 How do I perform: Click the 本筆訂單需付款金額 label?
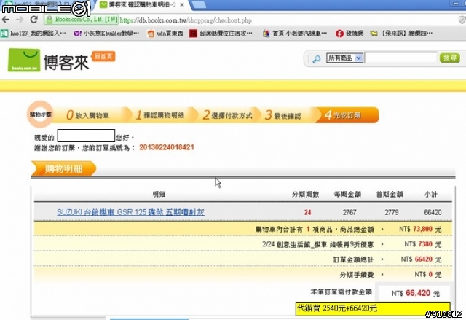click(341, 292)
